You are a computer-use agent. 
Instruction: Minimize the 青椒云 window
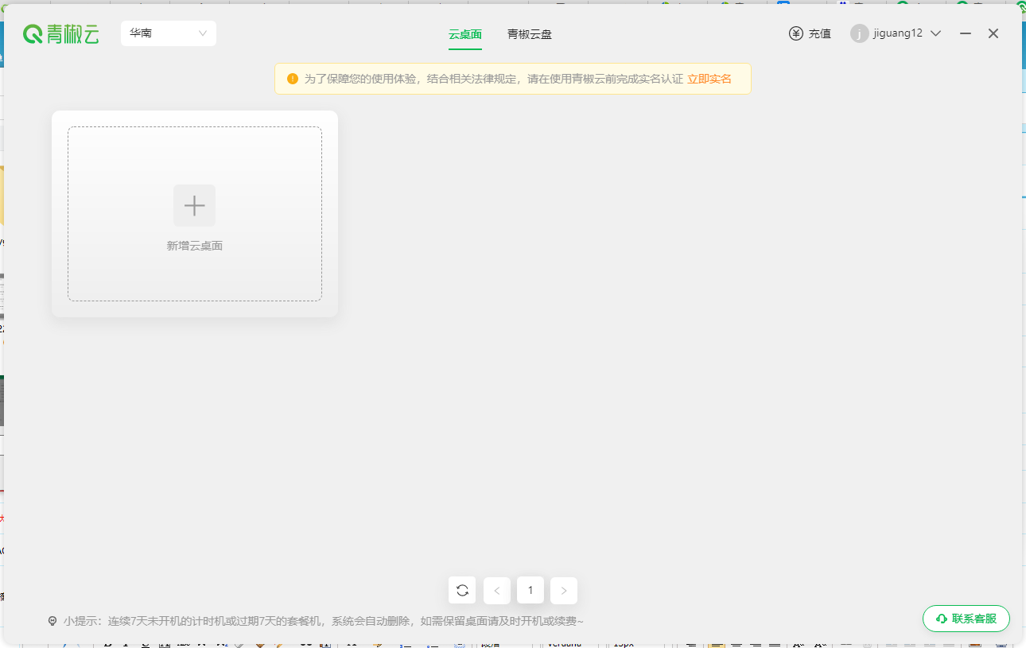click(x=966, y=33)
